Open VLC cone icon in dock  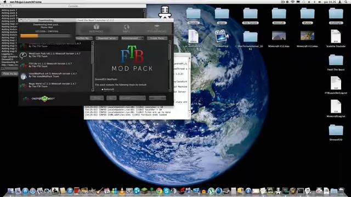(122, 191)
